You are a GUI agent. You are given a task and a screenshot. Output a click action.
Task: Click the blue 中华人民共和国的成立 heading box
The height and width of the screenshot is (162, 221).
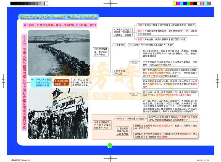(x=42, y=82)
